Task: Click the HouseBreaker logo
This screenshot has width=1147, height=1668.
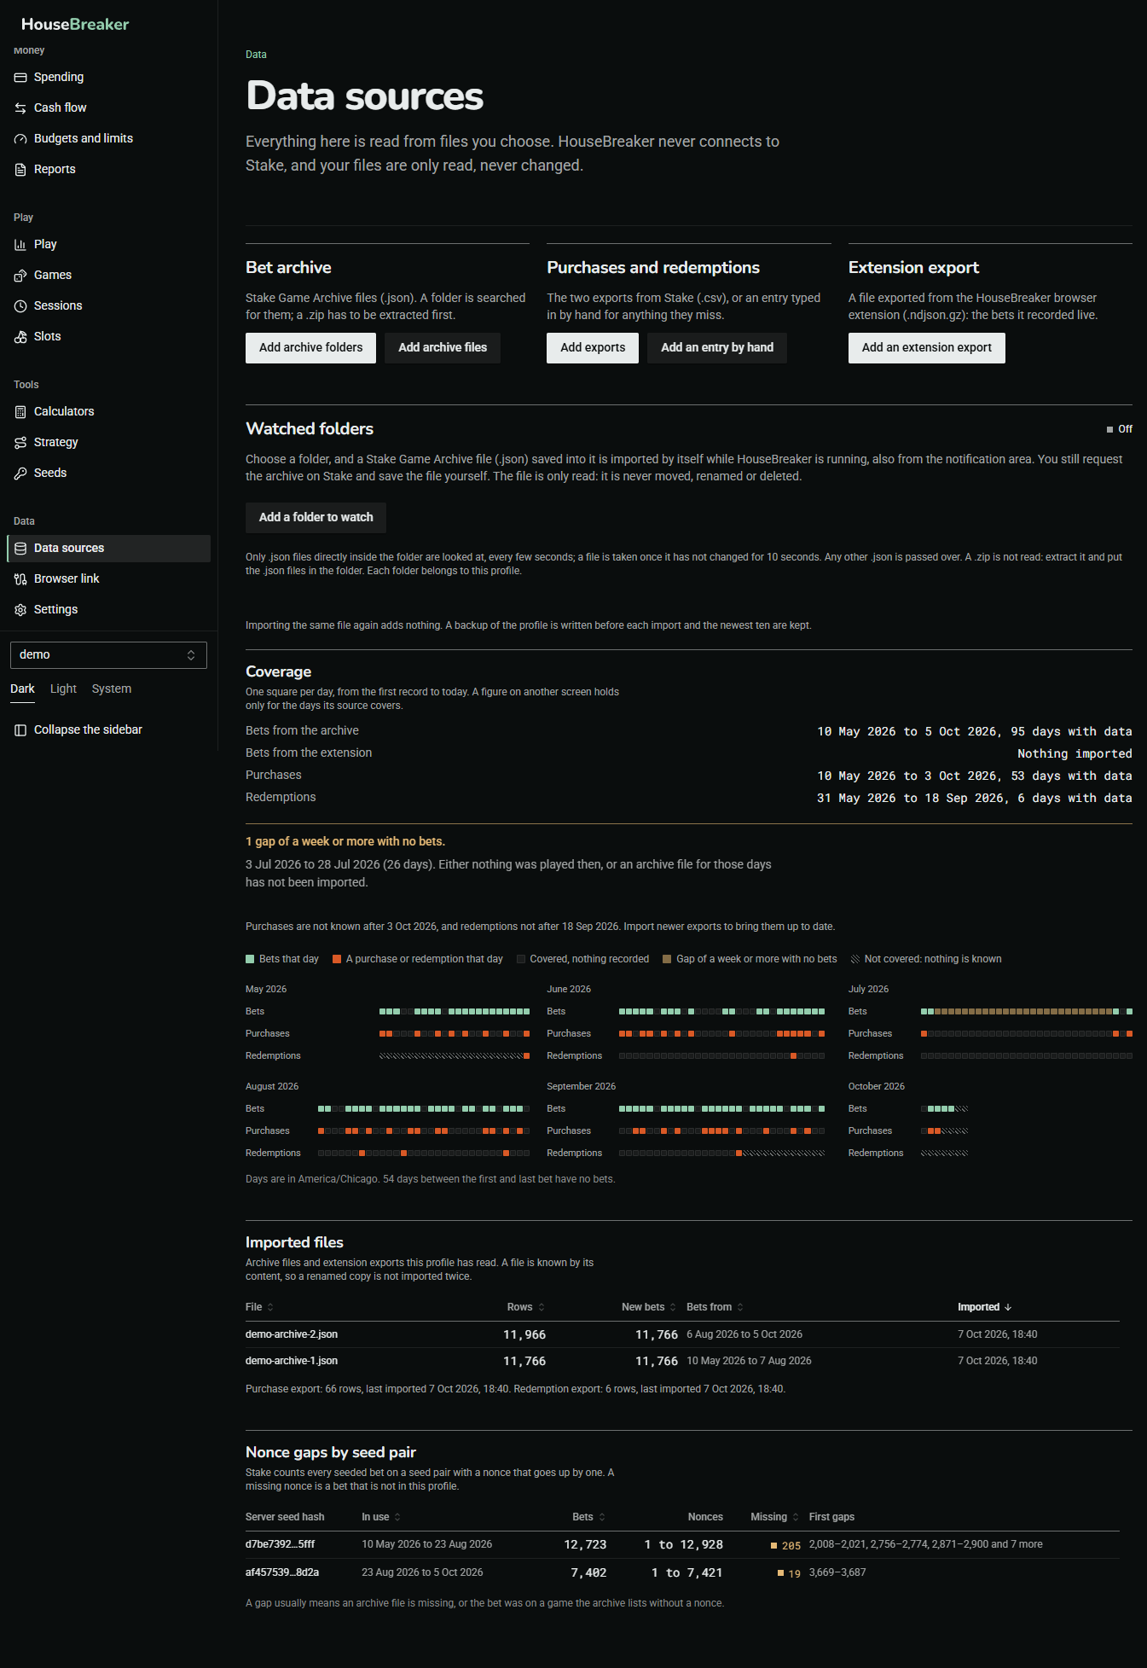Action: click(x=75, y=25)
